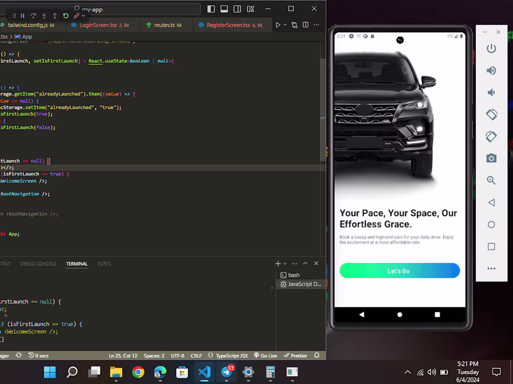
Task: Restart the debug session
Action: pyautogui.click(x=65, y=15)
